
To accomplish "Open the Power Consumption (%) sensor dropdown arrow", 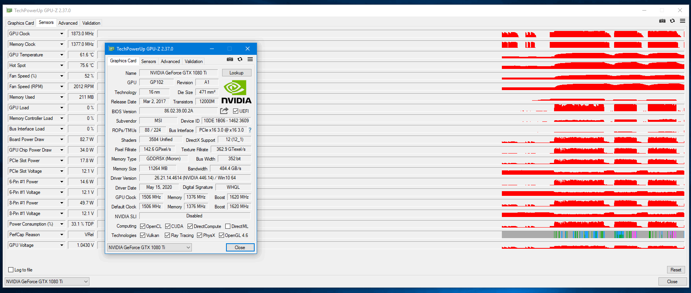I will [62, 224].
